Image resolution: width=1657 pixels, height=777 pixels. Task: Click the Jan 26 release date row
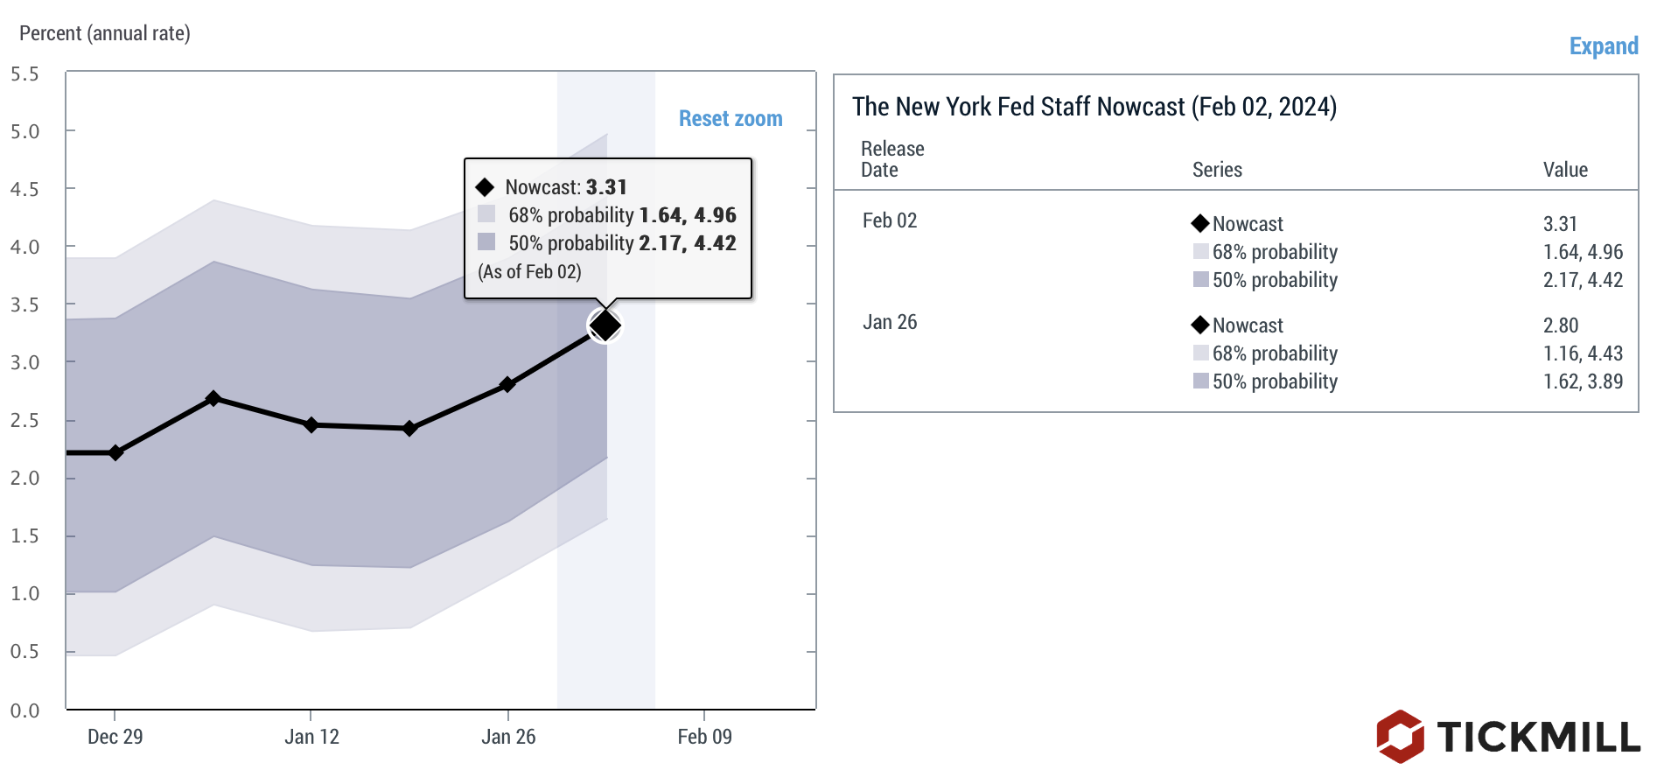890,322
